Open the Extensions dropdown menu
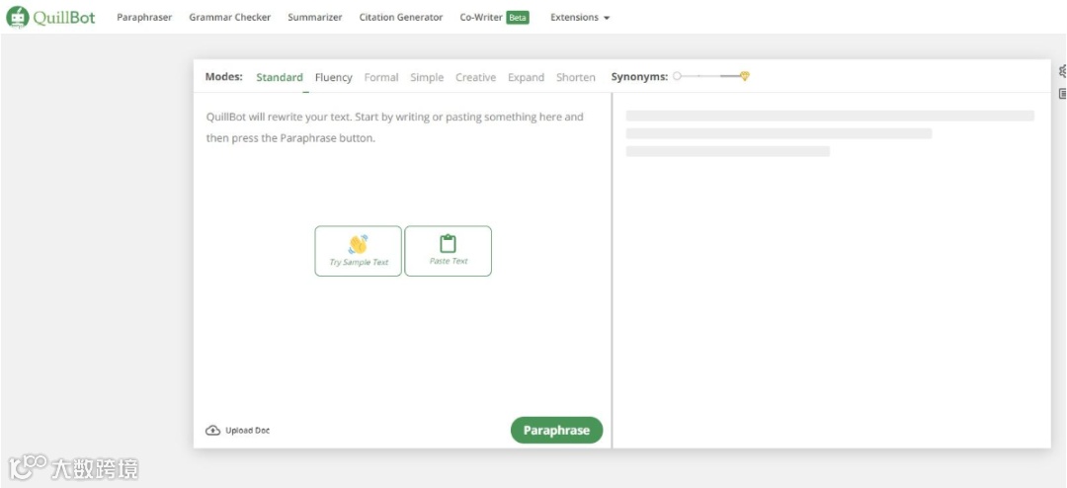Viewport: 1067px width, 488px height. (580, 18)
